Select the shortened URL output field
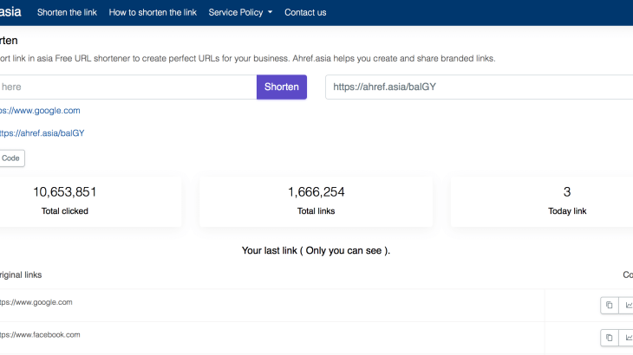This screenshot has width=633, height=355. [x=479, y=87]
